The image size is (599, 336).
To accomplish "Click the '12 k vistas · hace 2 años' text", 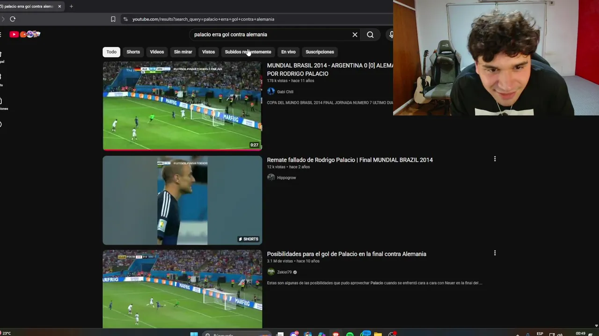I will [288, 167].
